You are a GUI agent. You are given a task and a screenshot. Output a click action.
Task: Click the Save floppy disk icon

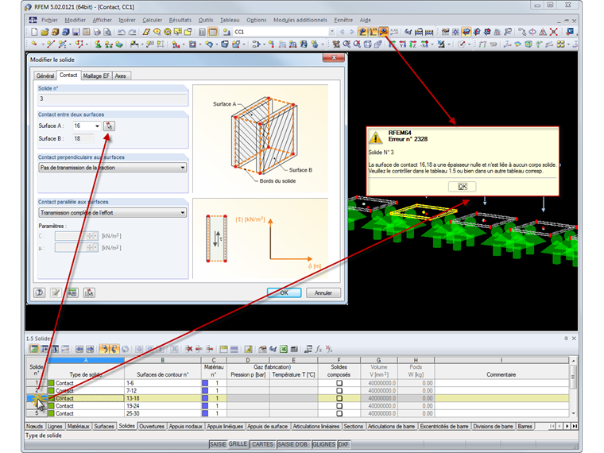[76, 32]
